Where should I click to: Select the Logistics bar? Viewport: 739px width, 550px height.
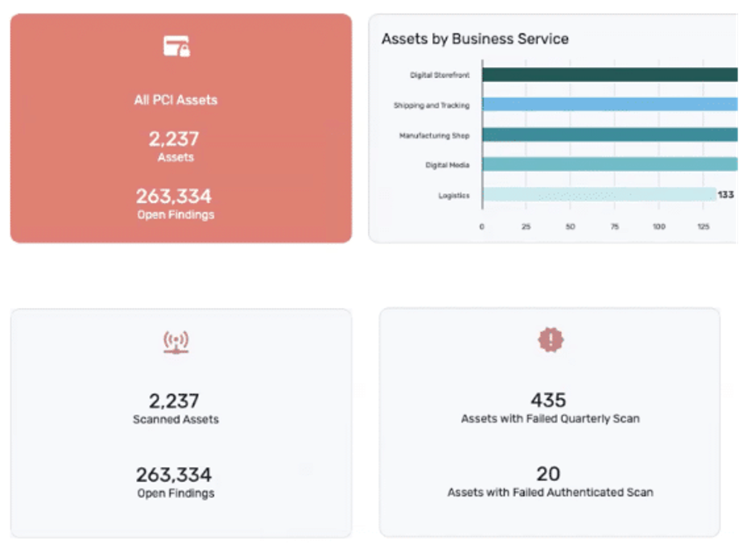click(x=599, y=194)
